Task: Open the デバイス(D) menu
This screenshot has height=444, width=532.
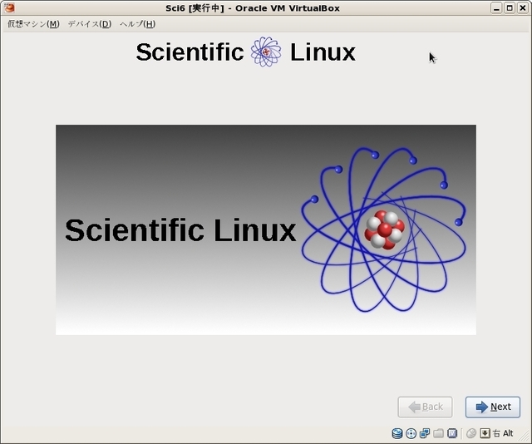Action: click(x=90, y=24)
